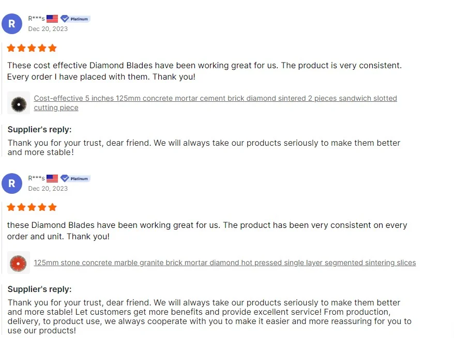
Task: Click Platinum badge on first review
Action: click(x=75, y=19)
